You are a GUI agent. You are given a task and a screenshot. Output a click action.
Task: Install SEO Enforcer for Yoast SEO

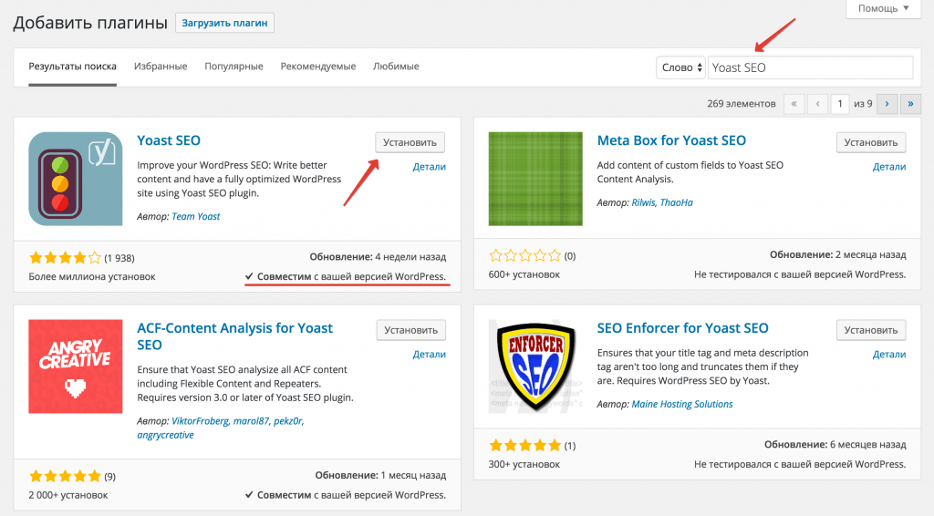click(871, 330)
